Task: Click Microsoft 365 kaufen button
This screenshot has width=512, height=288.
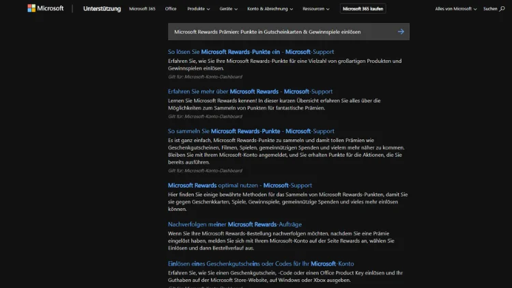Action: coord(362,9)
